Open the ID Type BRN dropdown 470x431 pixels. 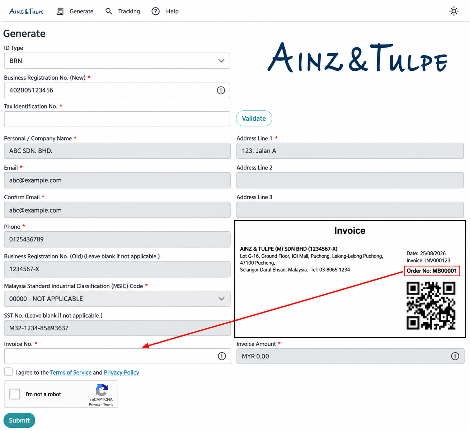click(x=117, y=61)
